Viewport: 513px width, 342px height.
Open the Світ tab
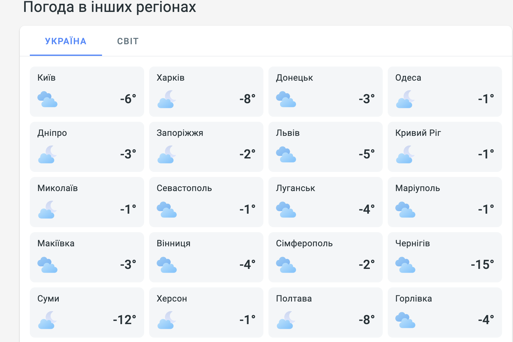coord(128,41)
